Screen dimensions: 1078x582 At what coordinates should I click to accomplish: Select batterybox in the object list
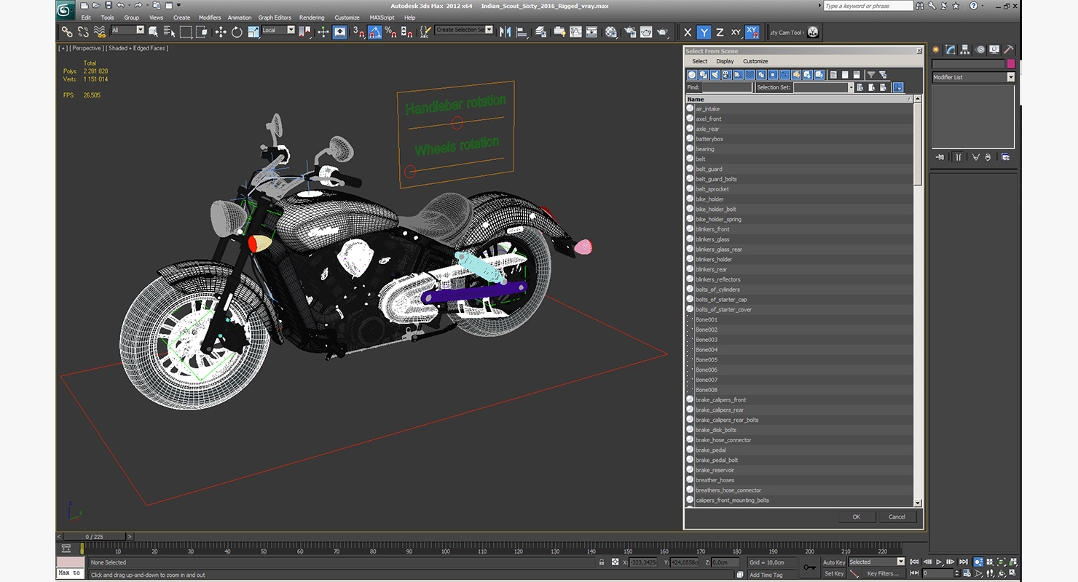click(709, 139)
